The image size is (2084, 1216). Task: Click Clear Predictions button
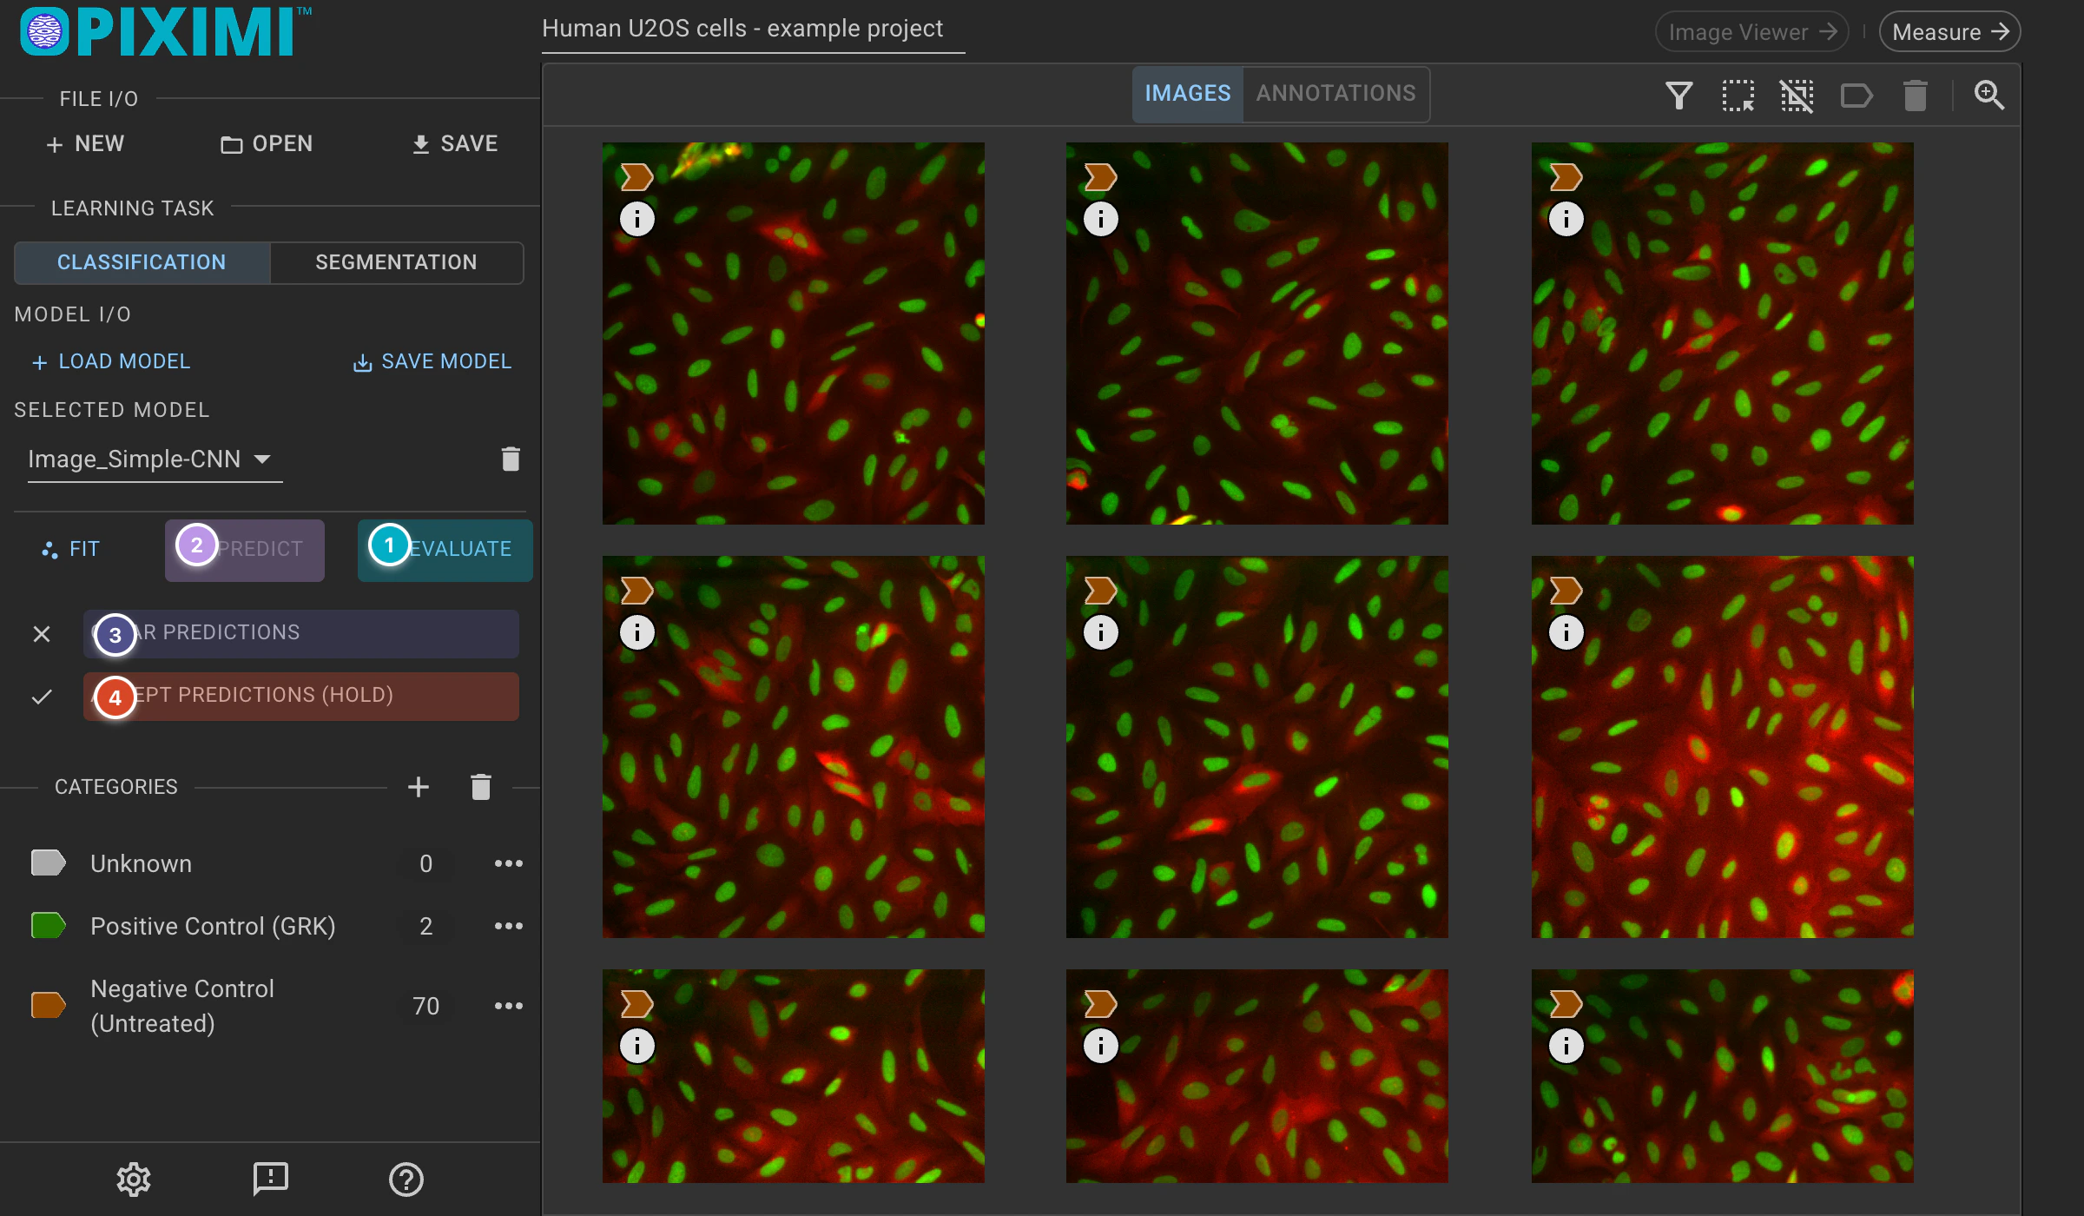point(301,633)
